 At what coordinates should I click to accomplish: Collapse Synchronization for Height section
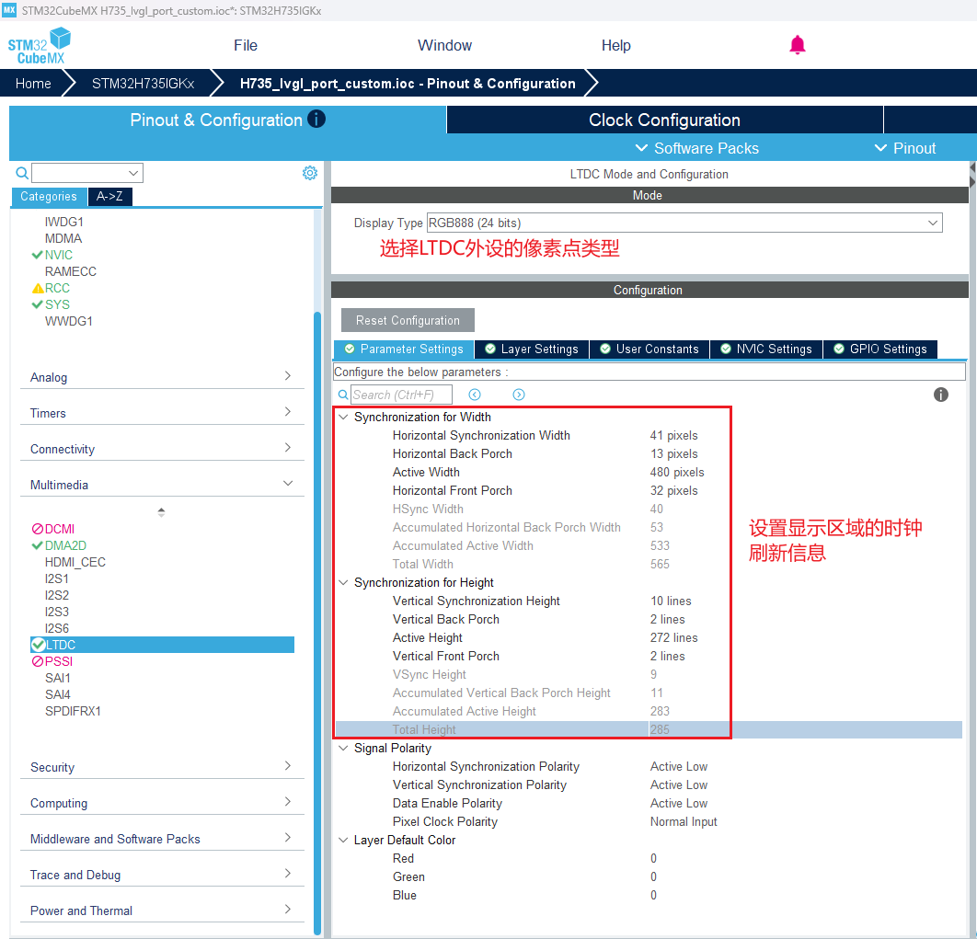pyautogui.click(x=343, y=582)
